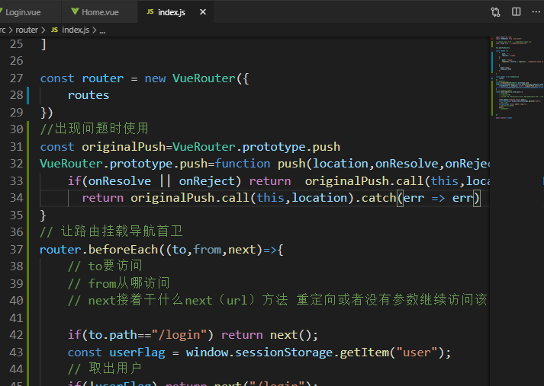Click onResolve in the if on line 33
This screenshot has width=544, height=386.
(120, 181)
